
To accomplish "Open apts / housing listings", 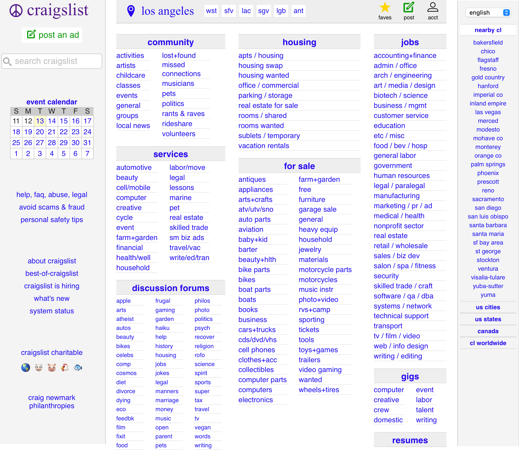I will pyautogui.click(x=261, y=56).
